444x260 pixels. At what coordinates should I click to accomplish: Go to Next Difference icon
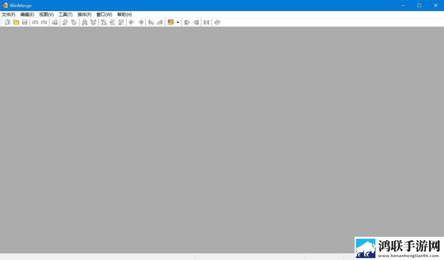[x=65, y=22]
